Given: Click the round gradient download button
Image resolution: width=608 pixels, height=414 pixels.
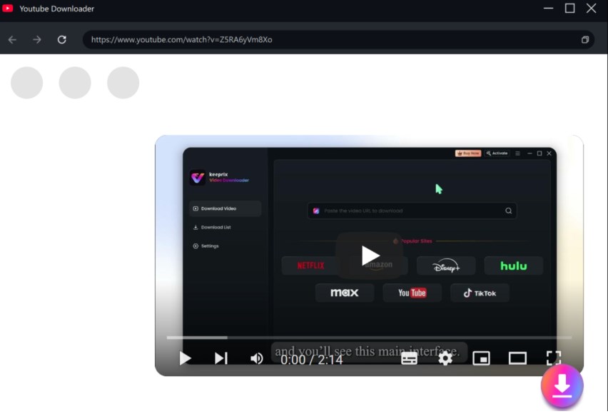Looking at the screenshot, I should click(562, 386).
